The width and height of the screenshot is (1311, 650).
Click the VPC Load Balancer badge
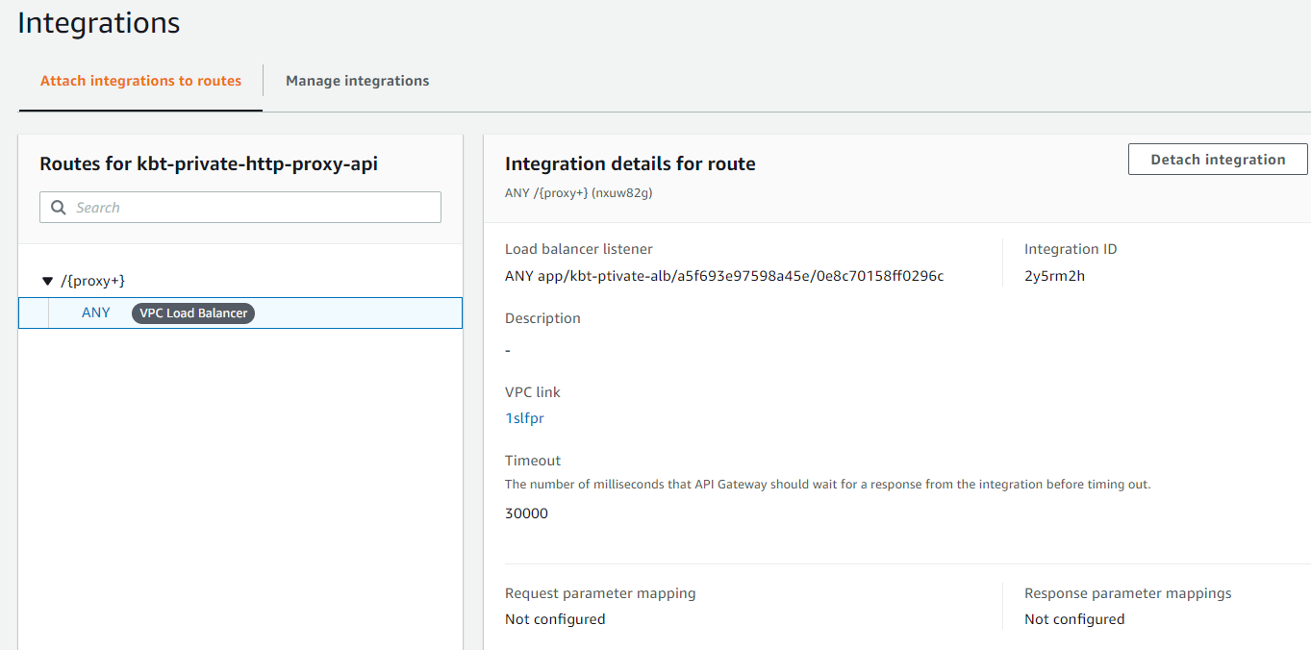click(193, 312)
